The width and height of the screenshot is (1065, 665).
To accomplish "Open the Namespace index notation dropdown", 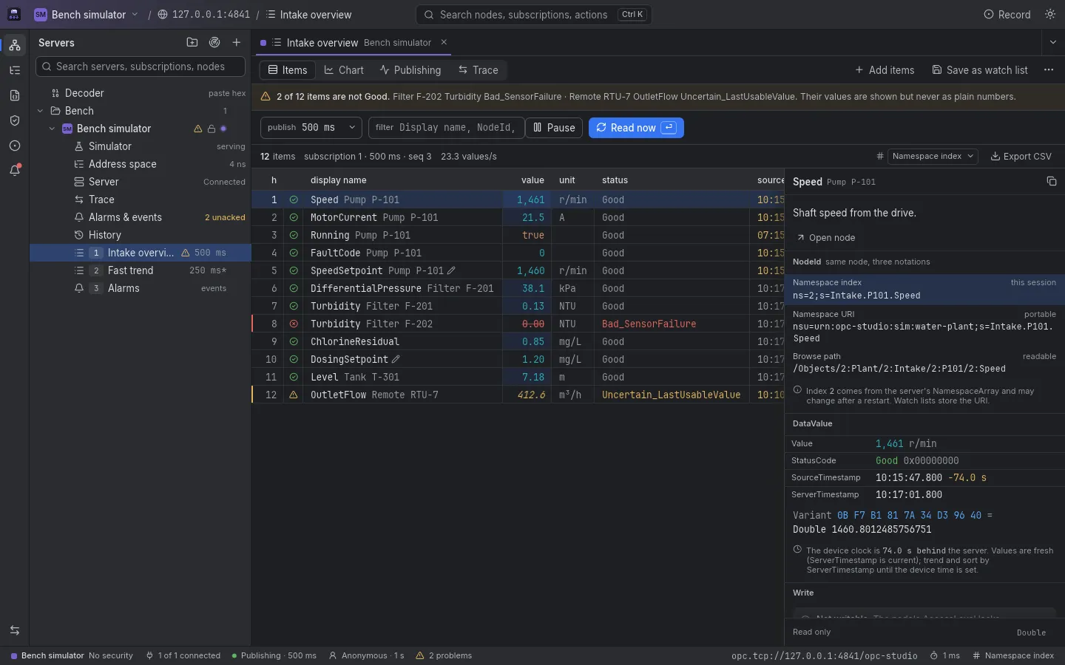I will (933, 157).
